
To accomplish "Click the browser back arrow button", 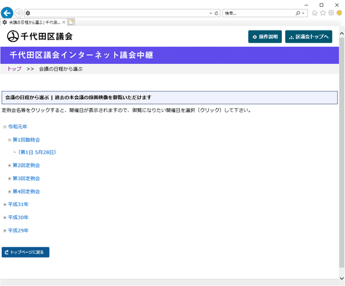I will click(x=7, y=13).
